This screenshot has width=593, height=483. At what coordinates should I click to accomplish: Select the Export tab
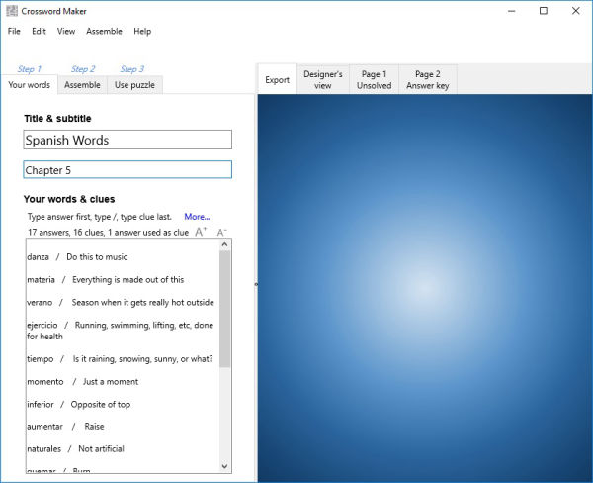pyautogui.click(x=278, y=80)
